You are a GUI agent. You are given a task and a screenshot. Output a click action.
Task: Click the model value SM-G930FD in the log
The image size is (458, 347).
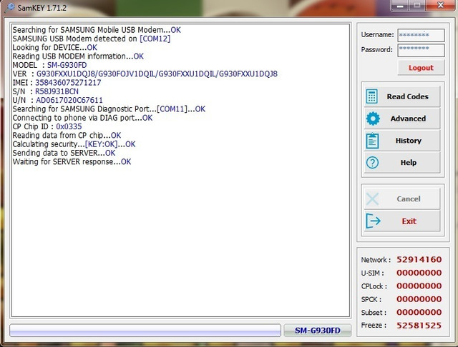tap(67, 65)
